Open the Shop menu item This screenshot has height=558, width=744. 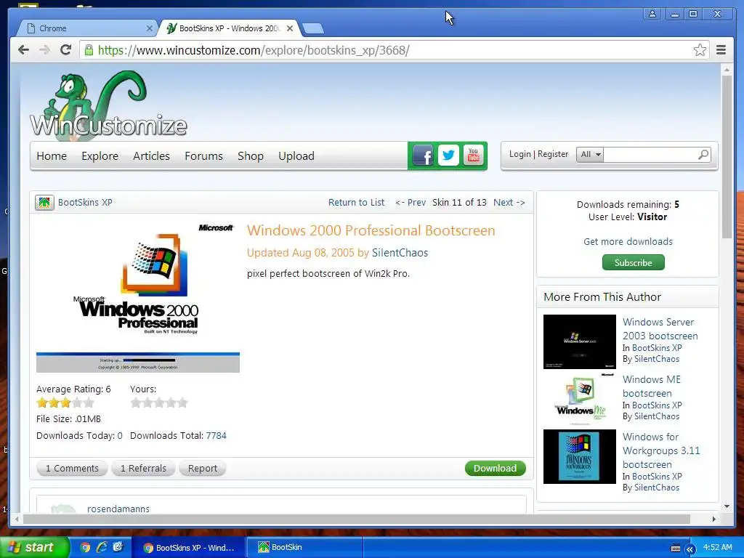(x=251, y=155)
